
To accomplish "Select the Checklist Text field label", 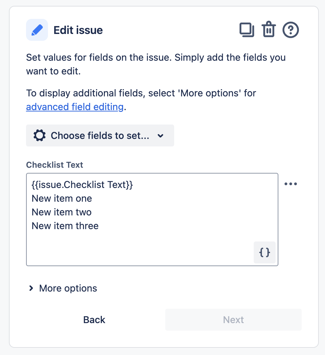I will point(54,165).
